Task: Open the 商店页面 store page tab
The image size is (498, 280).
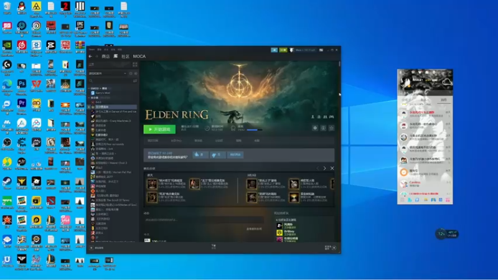Action: click(x=153, y=141)
